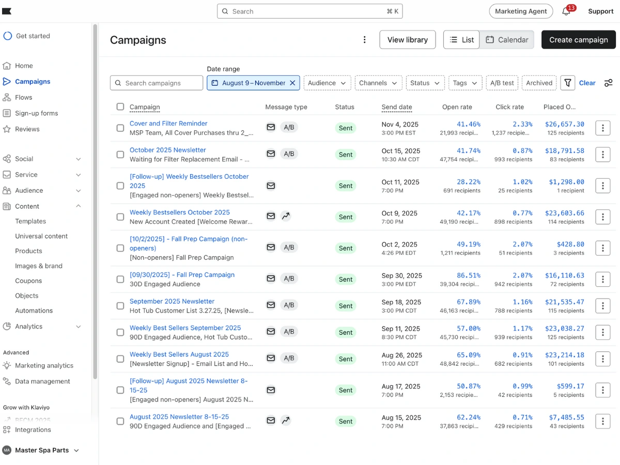Open column display settings icon
Viewport: 620px width, 465px height.
click(x=609, y=83)
